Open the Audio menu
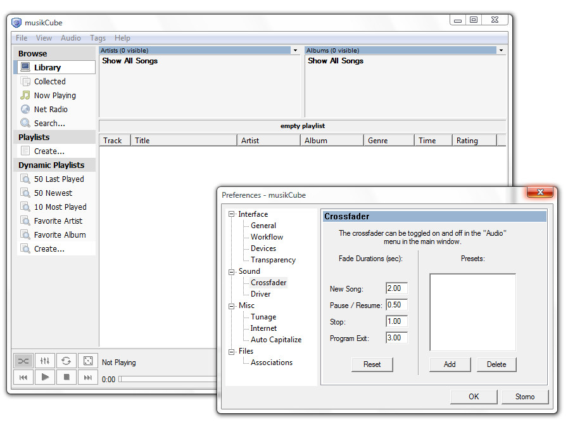Viewport: 568px width, 424px height. coord(71,38)
